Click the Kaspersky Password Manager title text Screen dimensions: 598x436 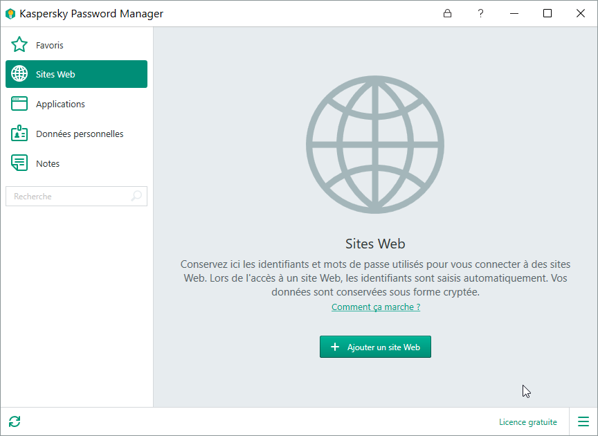pos(91,14)
